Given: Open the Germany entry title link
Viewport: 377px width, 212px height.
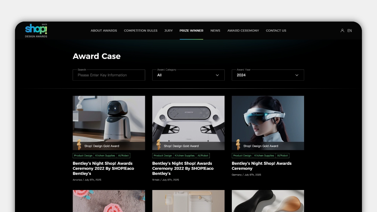Looking at the screenshot, I should (261, 166).
